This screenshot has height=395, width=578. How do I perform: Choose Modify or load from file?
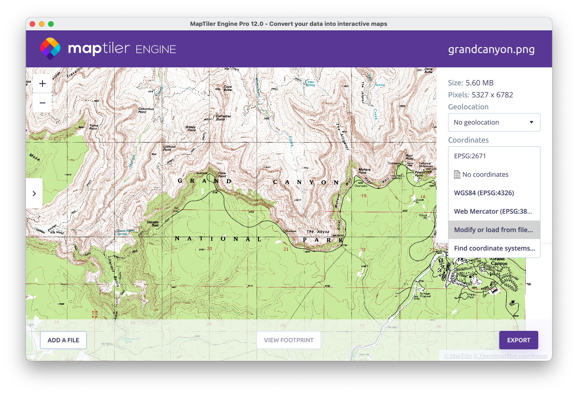tap(493, 230)
